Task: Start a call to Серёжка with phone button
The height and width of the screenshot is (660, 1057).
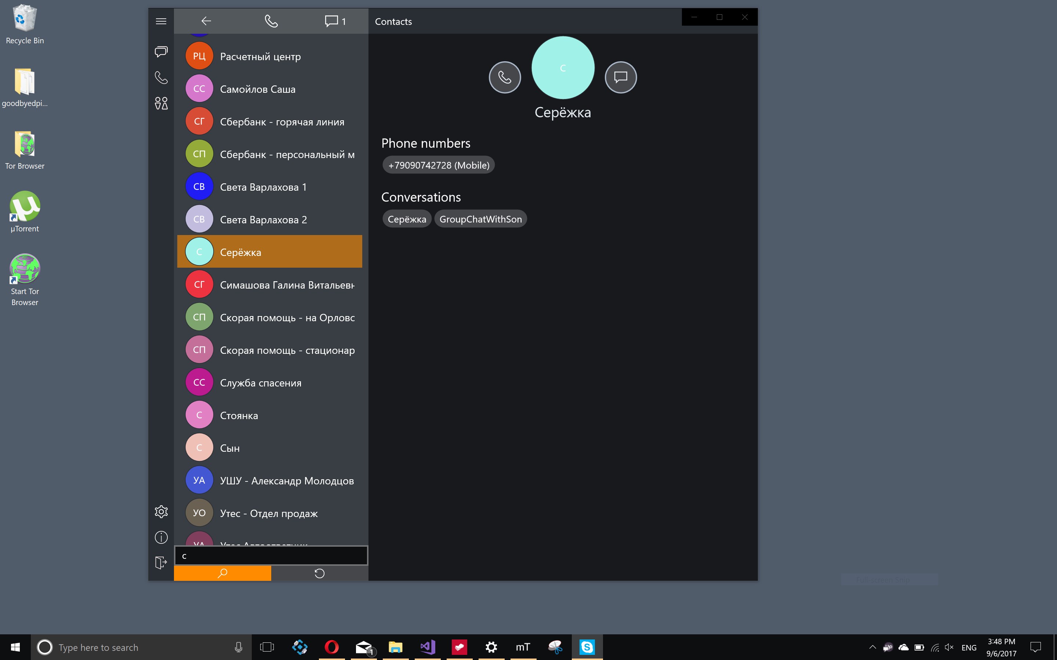Action: [x=505, y=77]
